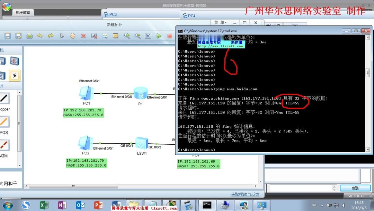374x211 pixels.
Task: Start all devices with the green play icon
Action: 159,36
